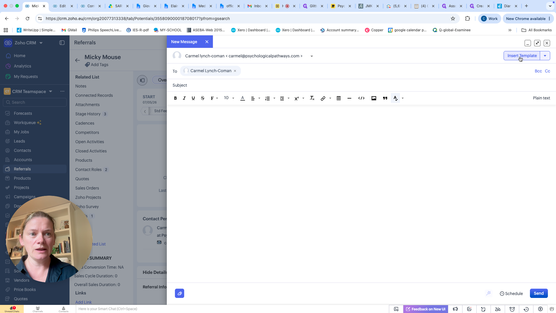Open the Leads module
Viewport: 556px width, 313px height.
[19, 141]
